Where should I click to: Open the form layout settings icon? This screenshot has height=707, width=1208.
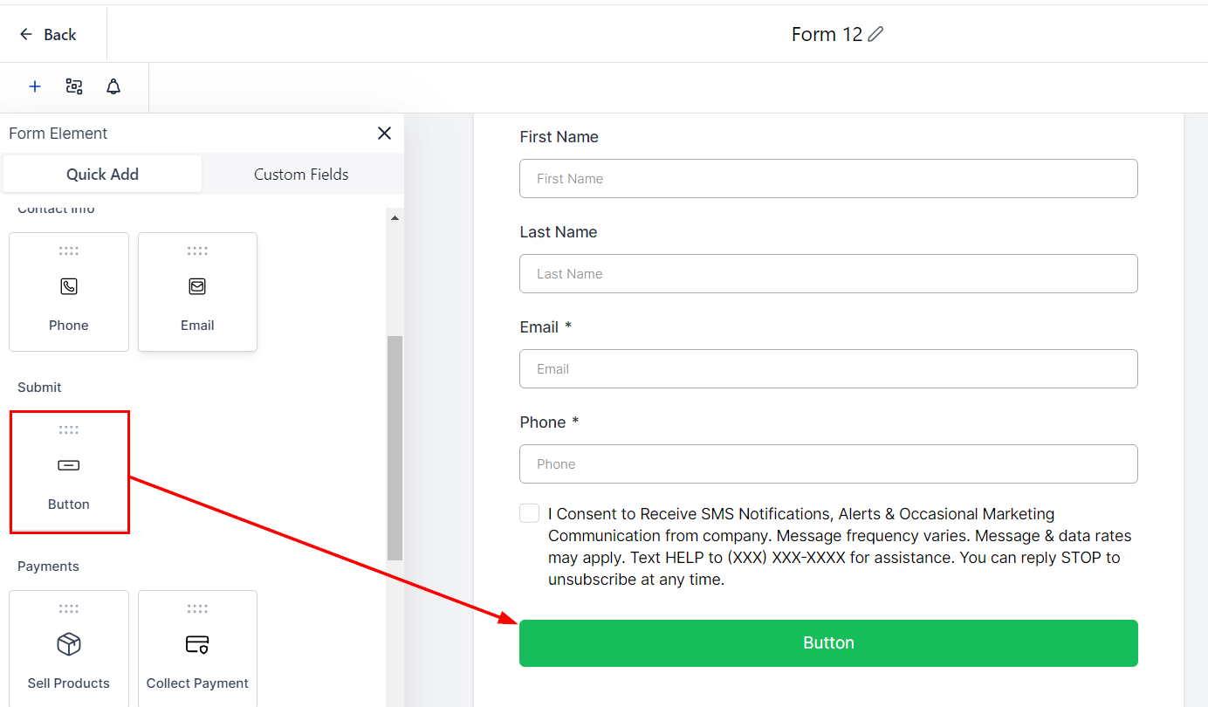(74, 86)
